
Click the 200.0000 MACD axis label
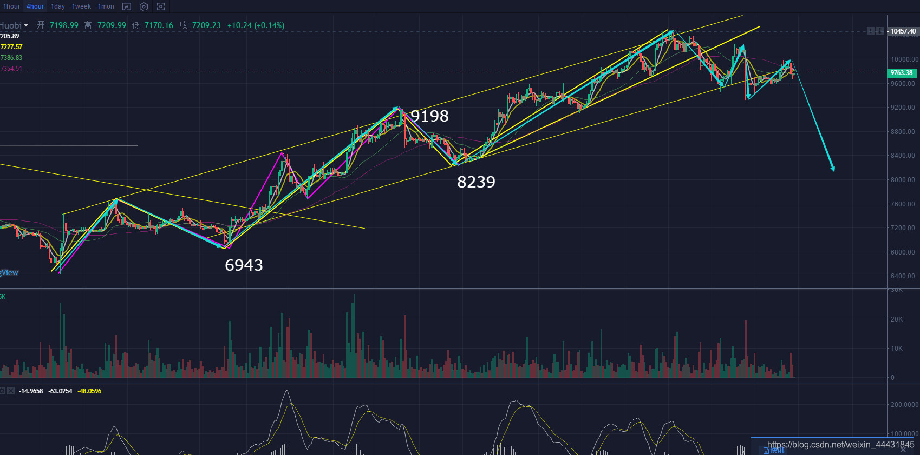904,405
